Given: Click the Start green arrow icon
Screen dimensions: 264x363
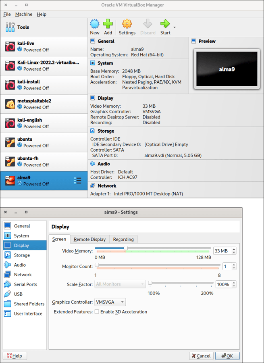Looking at the screenshot, I should pyautogui.click(x=165, y=24).
